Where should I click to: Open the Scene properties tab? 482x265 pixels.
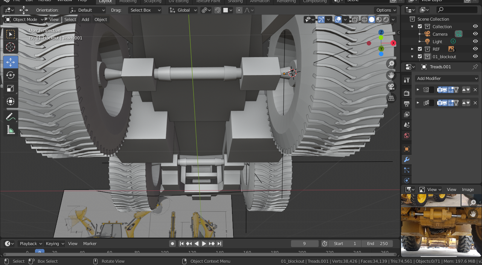(x=406, y=125)
